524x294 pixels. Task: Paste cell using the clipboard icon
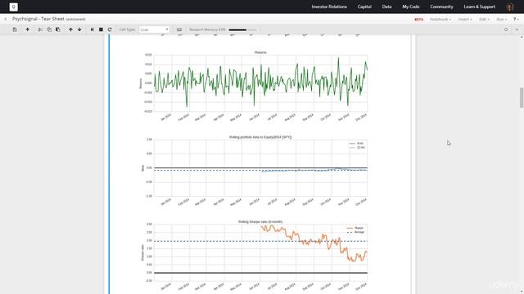[58, 29]
